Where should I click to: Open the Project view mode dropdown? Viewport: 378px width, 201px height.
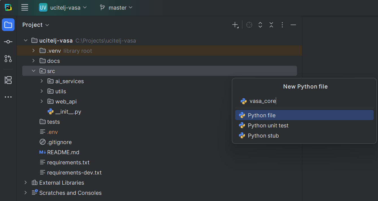(35, 25)
